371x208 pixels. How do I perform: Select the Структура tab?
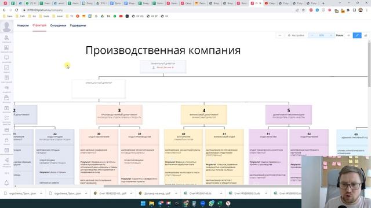[39, 25]
